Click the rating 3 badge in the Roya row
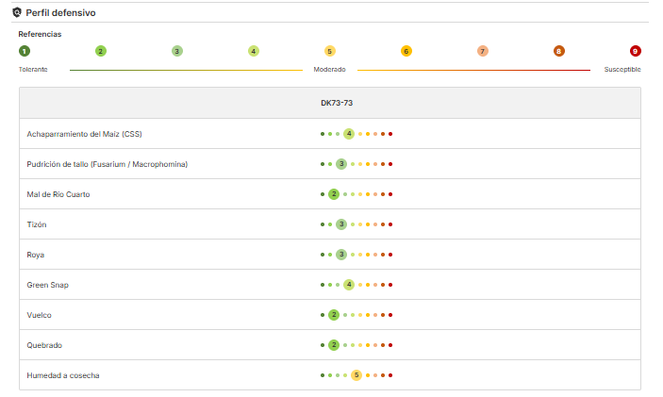The width and height of the screenshot is (663, 397). [341, 255]
